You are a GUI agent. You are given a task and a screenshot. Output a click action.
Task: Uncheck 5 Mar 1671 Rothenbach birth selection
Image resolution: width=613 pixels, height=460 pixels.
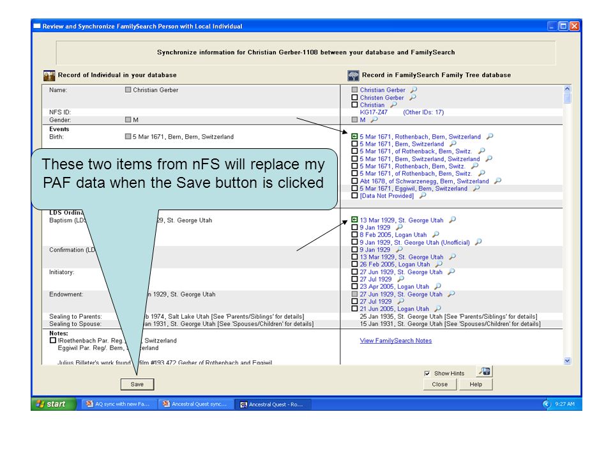(354, 137)
